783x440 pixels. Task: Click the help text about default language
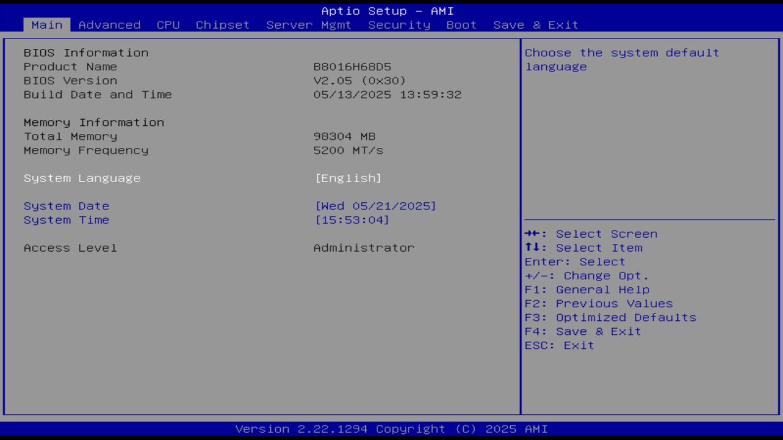pyautogui.click(x=622, y=59)
